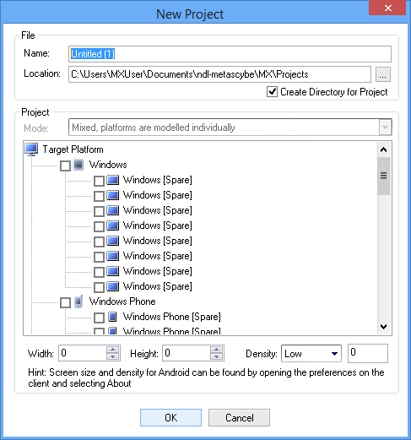Viewport: 411px width, 440px height.
Task: Check the Windows platform checkbox
Action: (x=65, y=166)
